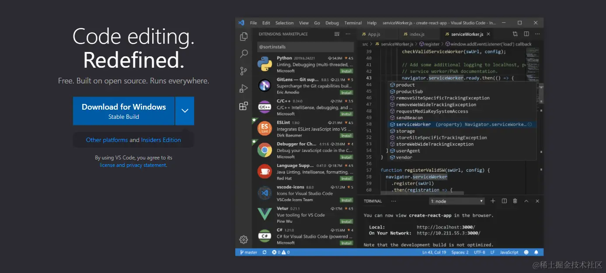The width and height of the screenshot is (606, 273).
Task: Open the Extensions icon in activity bar
Action: tap(244, 106)
